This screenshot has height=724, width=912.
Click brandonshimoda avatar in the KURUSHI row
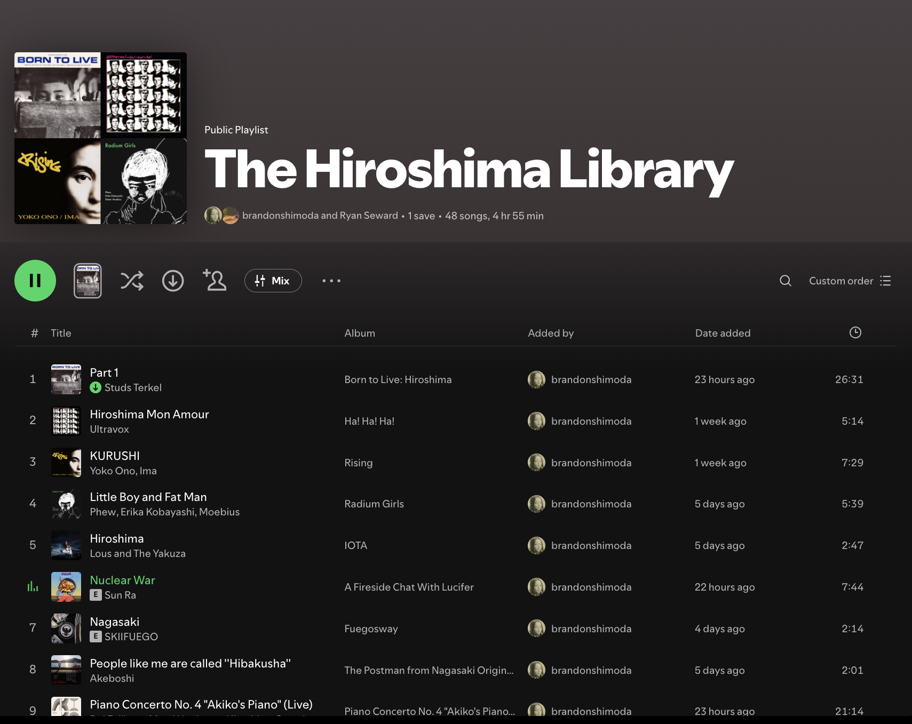536,463
